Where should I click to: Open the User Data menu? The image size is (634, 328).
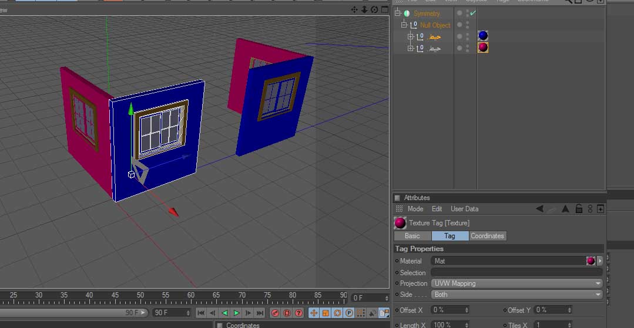465,209
